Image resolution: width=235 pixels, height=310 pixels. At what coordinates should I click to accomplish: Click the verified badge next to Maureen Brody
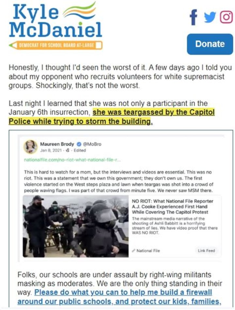click(78, 144)
